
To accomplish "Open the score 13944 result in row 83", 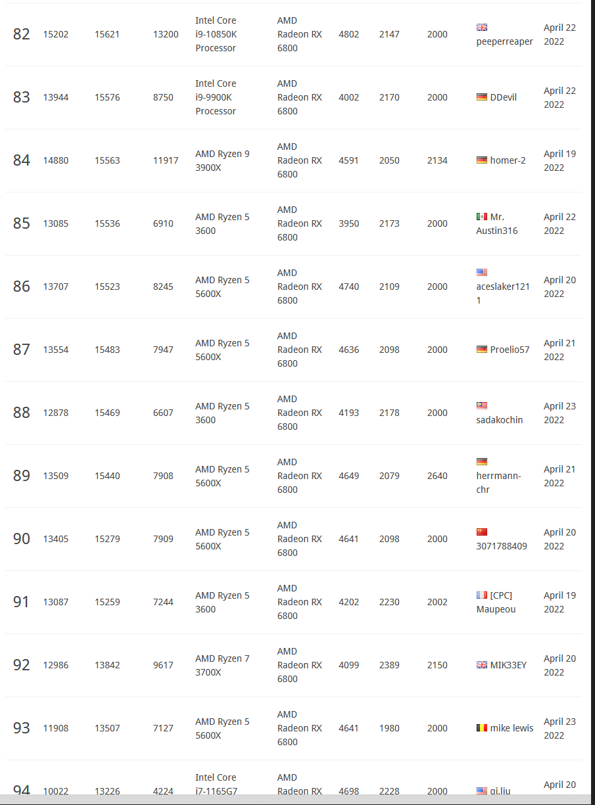I will click(x=56, y=97).
